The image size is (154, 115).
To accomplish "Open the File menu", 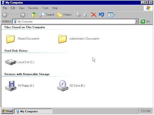I will click(5, 8).
